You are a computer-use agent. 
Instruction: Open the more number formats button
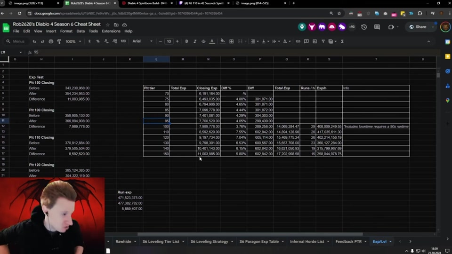123,41
